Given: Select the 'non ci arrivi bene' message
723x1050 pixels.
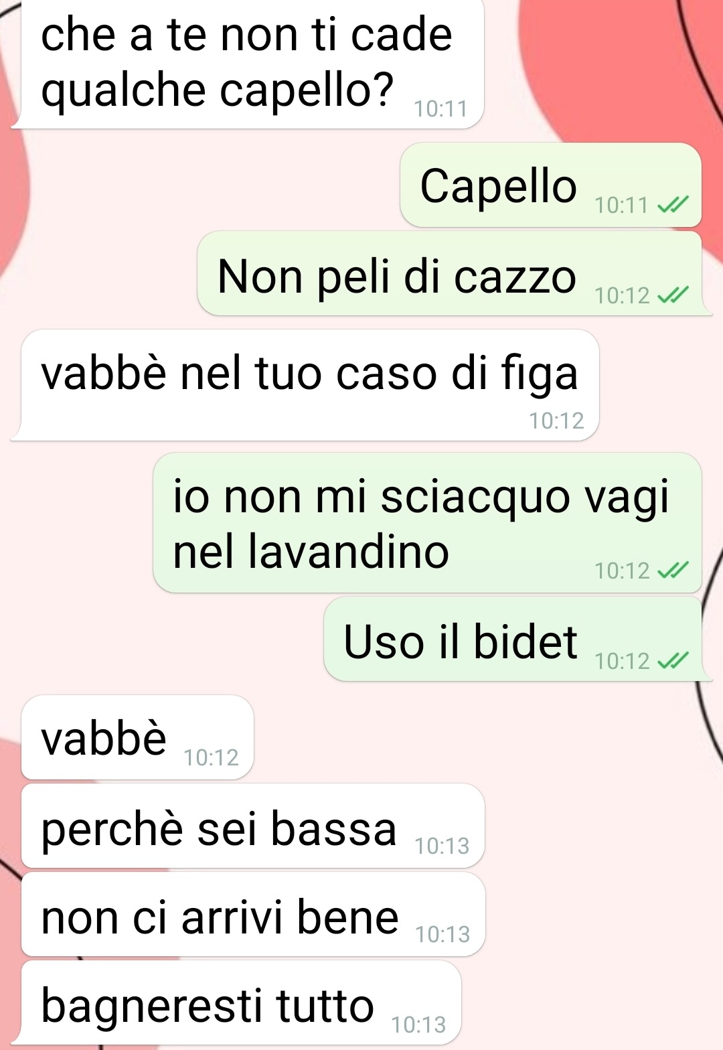Looking at the screenshot, I should [x=253, y=914].
